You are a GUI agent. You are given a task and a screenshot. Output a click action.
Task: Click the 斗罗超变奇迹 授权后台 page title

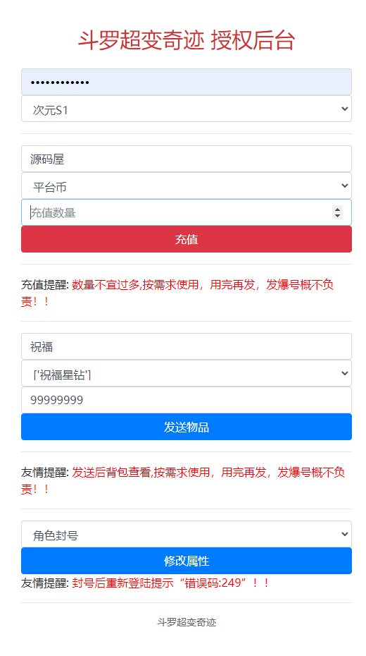tap(186, 41)
